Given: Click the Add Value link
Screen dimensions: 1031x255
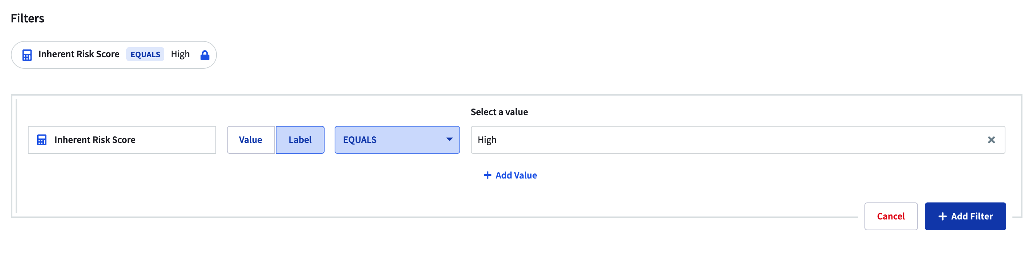Looking at the screenshot, I should click(510, 175).
